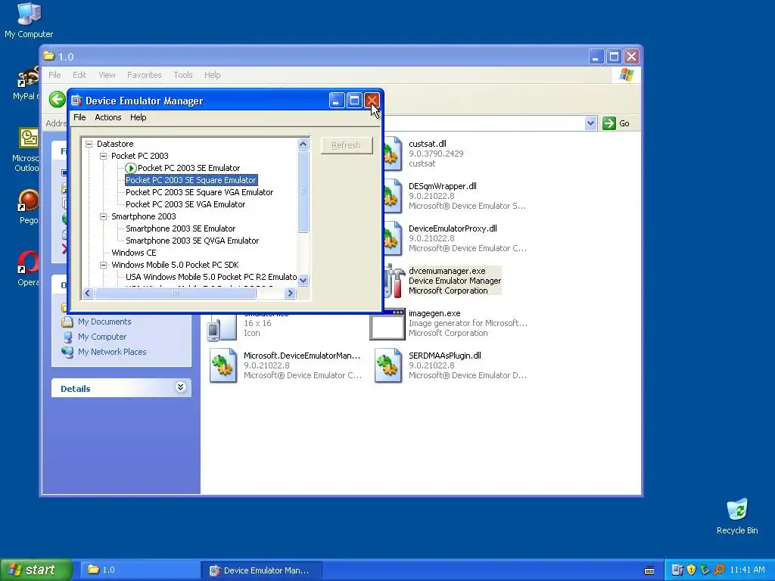Image resolution: width=775 pixels, height=581 pixels.
Task: Open the Favorites menu in 1.0 window
Action: coord(145,75)
